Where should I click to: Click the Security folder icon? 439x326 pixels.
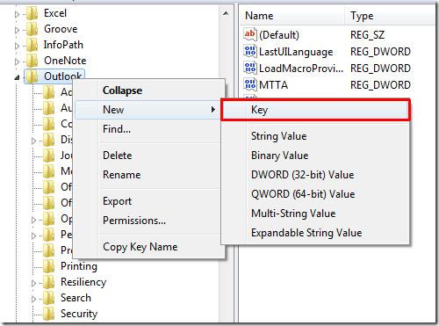point(48,314)
